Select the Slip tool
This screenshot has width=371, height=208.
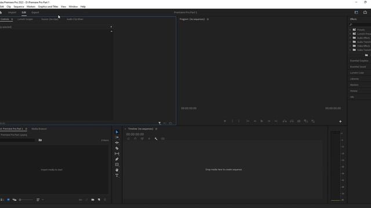pos(117,154)
